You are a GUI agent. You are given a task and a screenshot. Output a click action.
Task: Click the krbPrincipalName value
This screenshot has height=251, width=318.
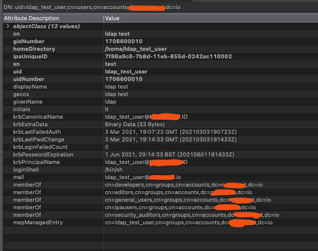pyautogui.click(x=146, y=162)
